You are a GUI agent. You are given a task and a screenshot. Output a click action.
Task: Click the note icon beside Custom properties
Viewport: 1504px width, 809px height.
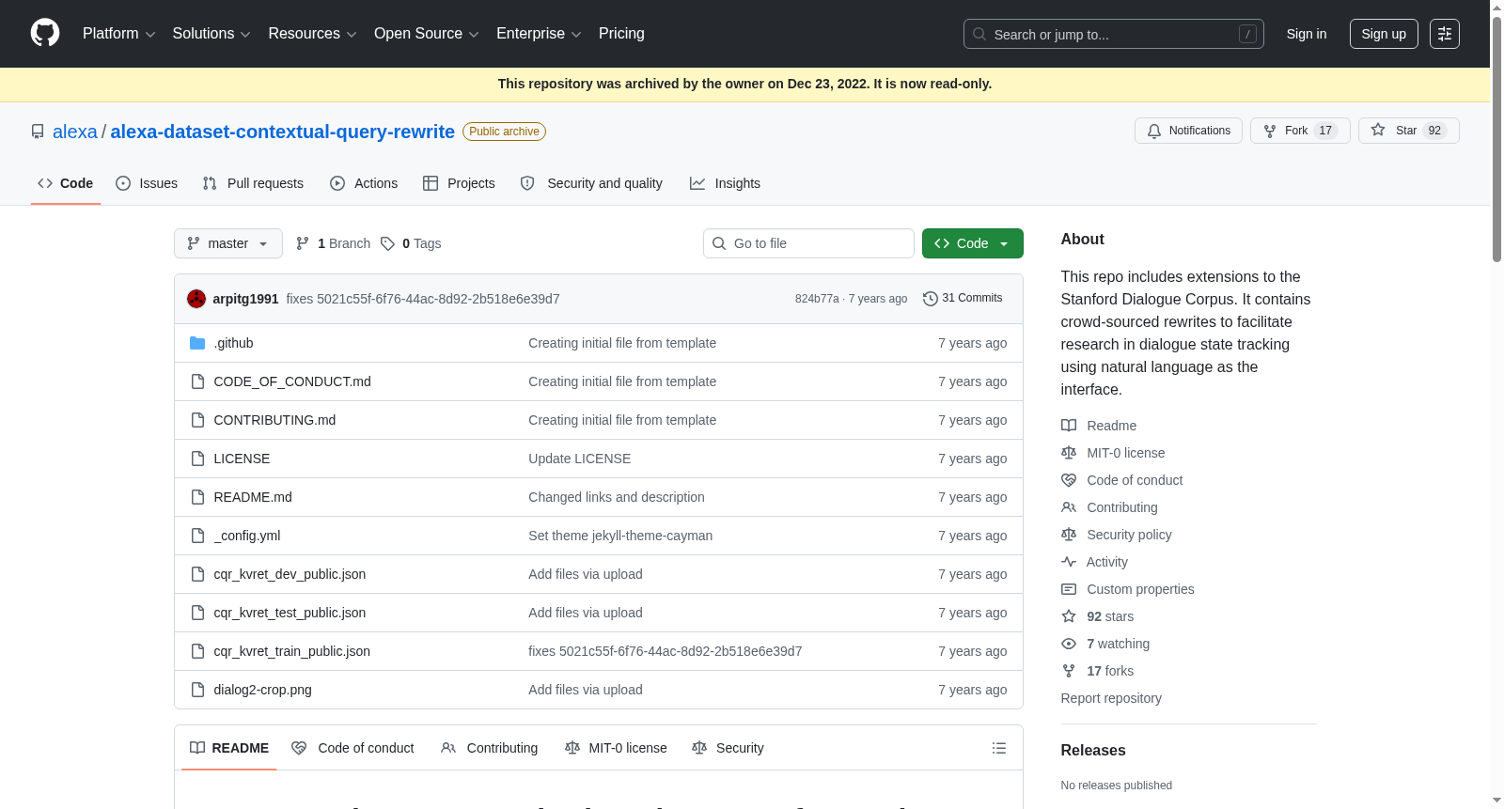coord(1069,589)
